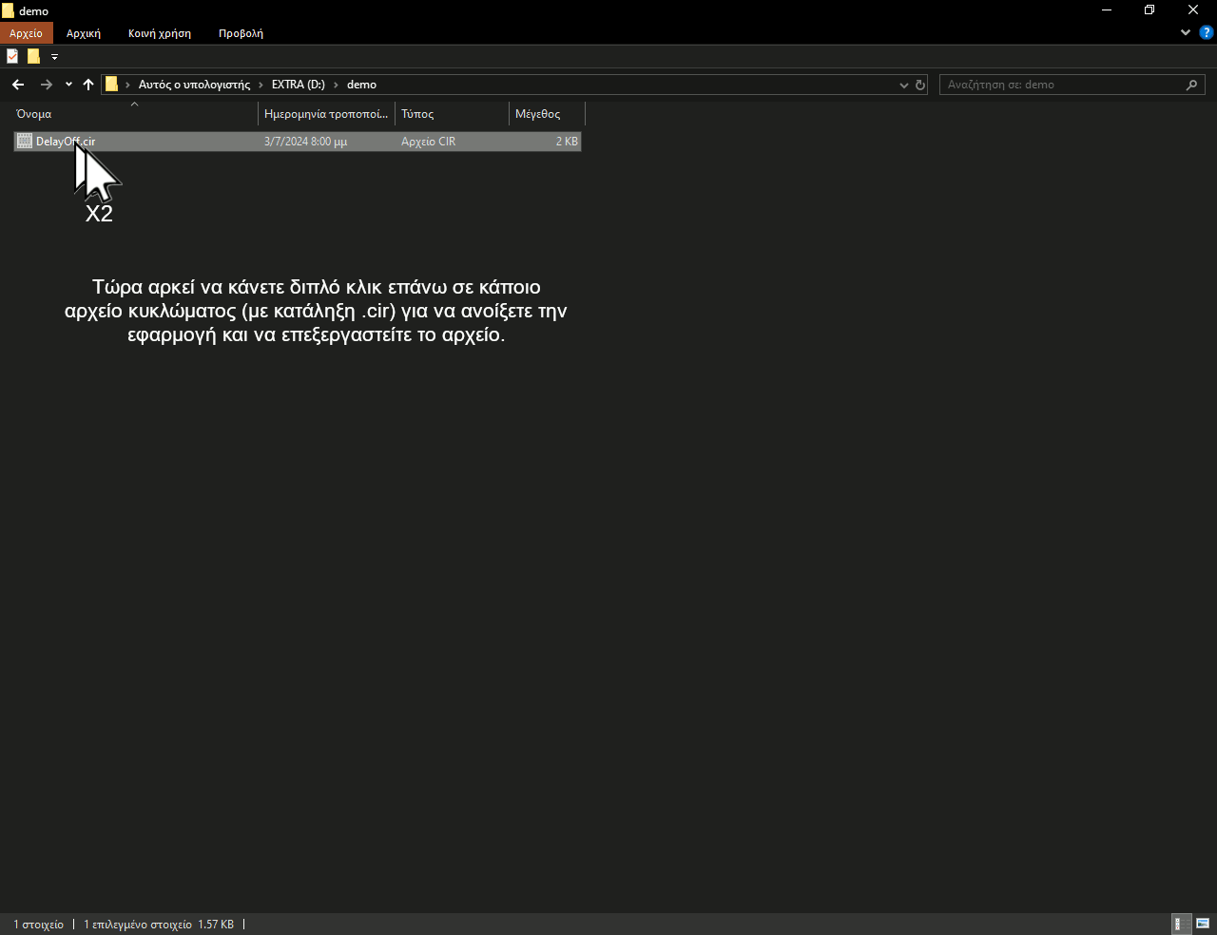Viewport: 1217px width, 935px height.
Task: Refresh the demo folder view
Action: [920, 85]
